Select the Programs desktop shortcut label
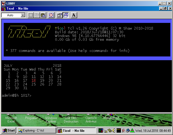 31,118
